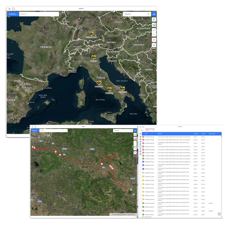This screenshot has width=230, height=230.
Task: Zoom out on the large map
Action: click(154, 34)
